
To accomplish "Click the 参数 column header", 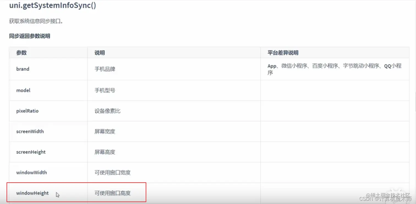I will point(21,53).
